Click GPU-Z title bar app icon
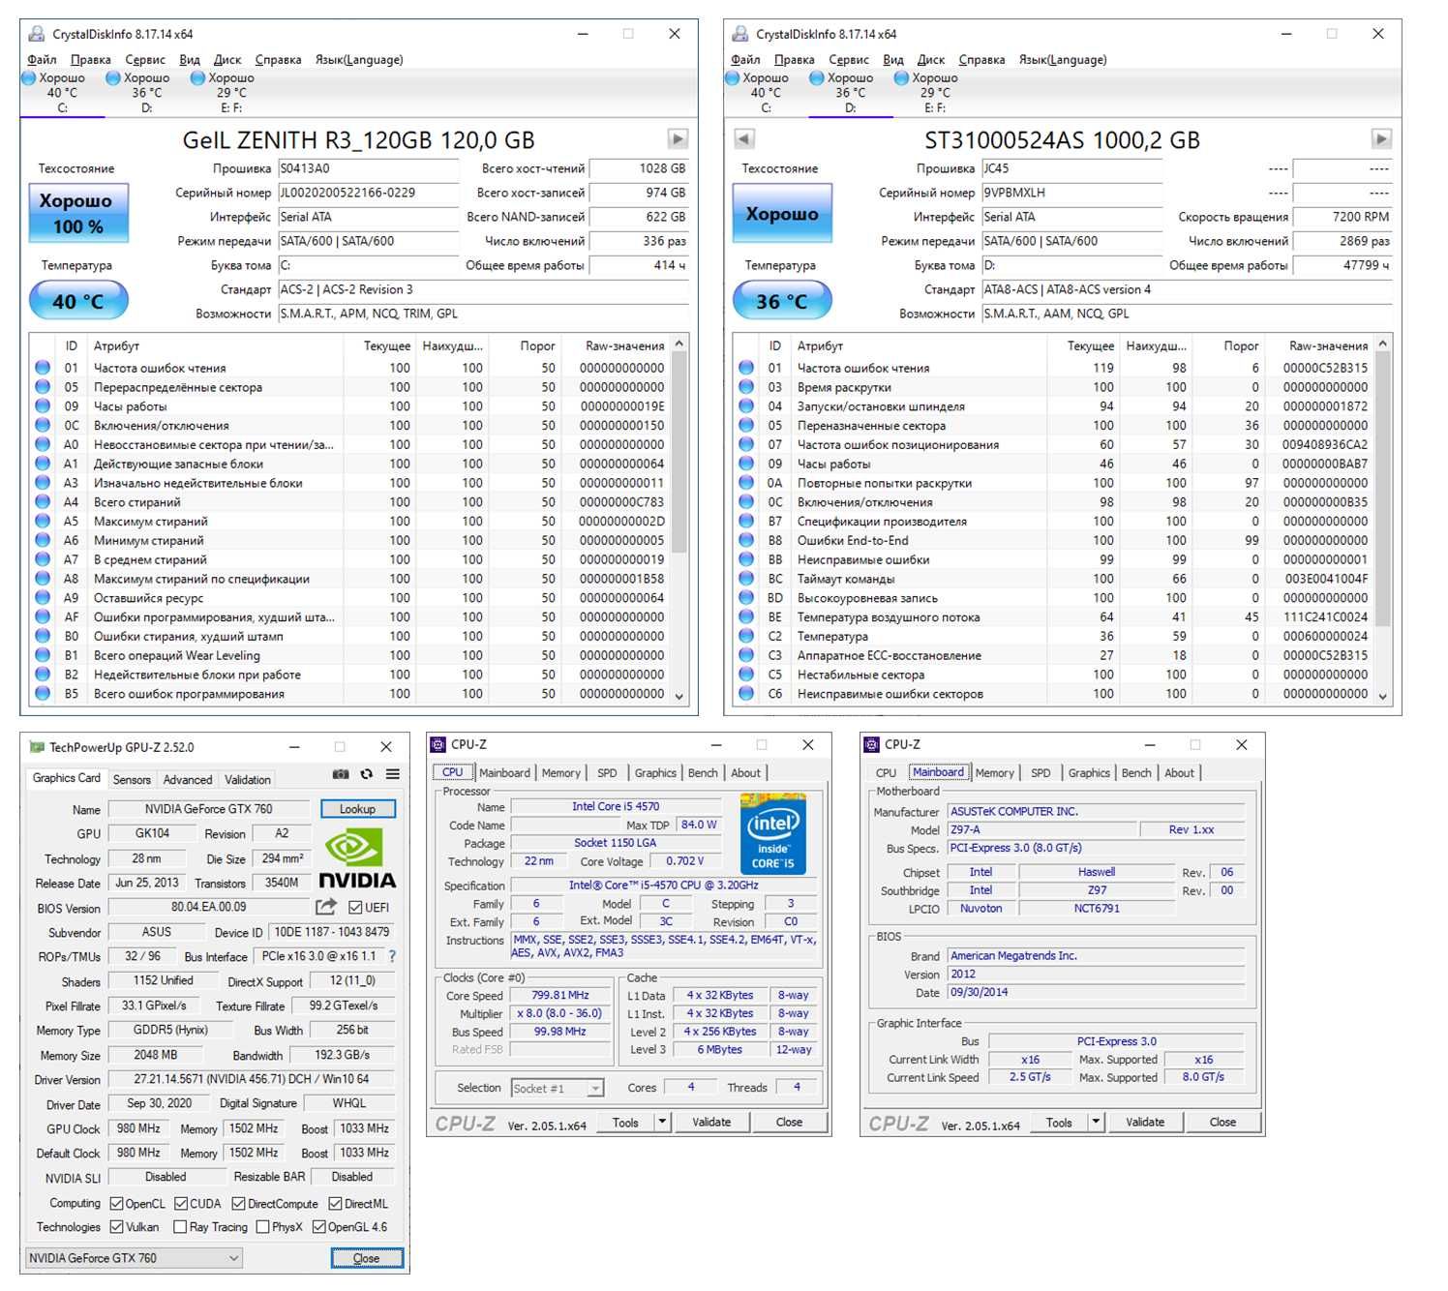1448x1291 pixels. pyautogui.click(x=37, y=747)
